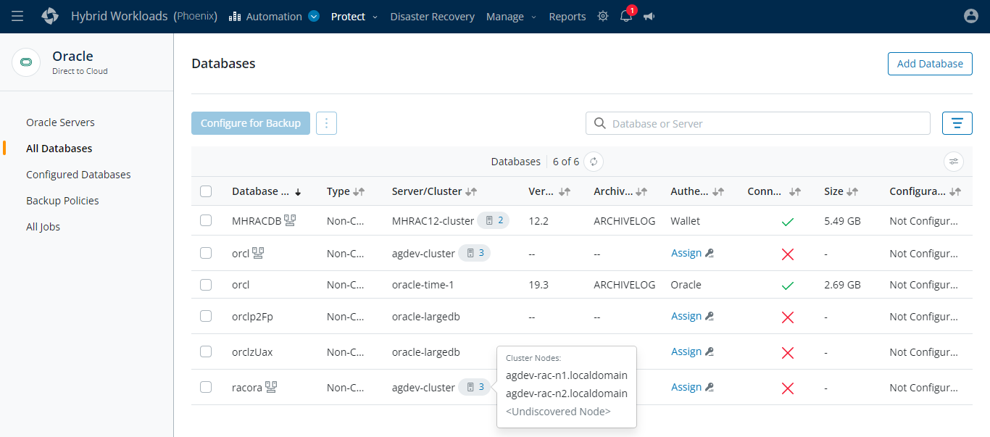Open the settings gear icon
This screenshot has height=437, width=990.
[x=603, y=17]
